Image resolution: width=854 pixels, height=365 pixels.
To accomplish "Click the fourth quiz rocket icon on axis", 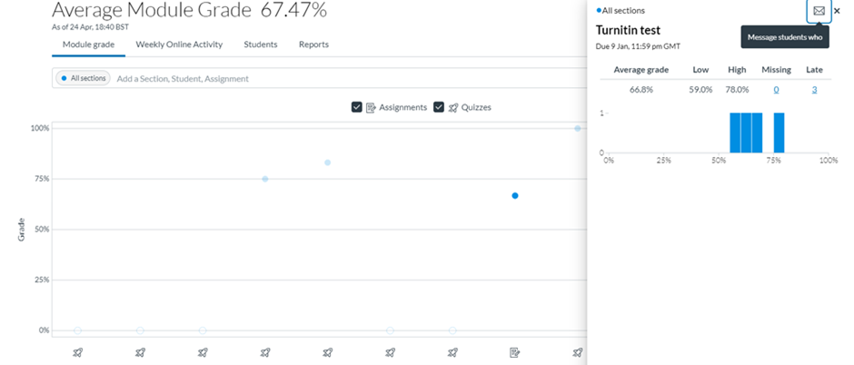I will pos(265,352).
